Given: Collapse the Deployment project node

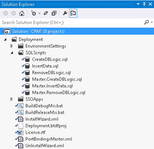Looking at the screenshot, I should 5,39.
